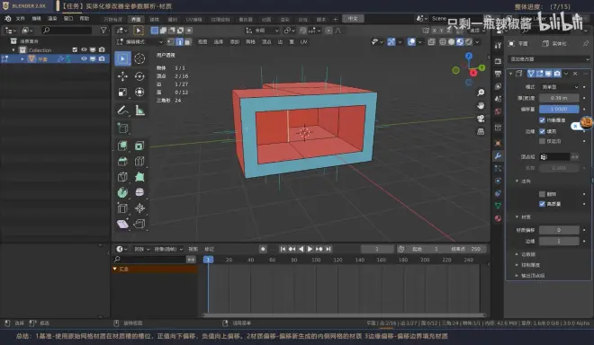Image resolution: width=594 pixels, height=345 pixels.
Task: Select the Rotate tool
Action: pyautogui.click(x=139, y=76)
